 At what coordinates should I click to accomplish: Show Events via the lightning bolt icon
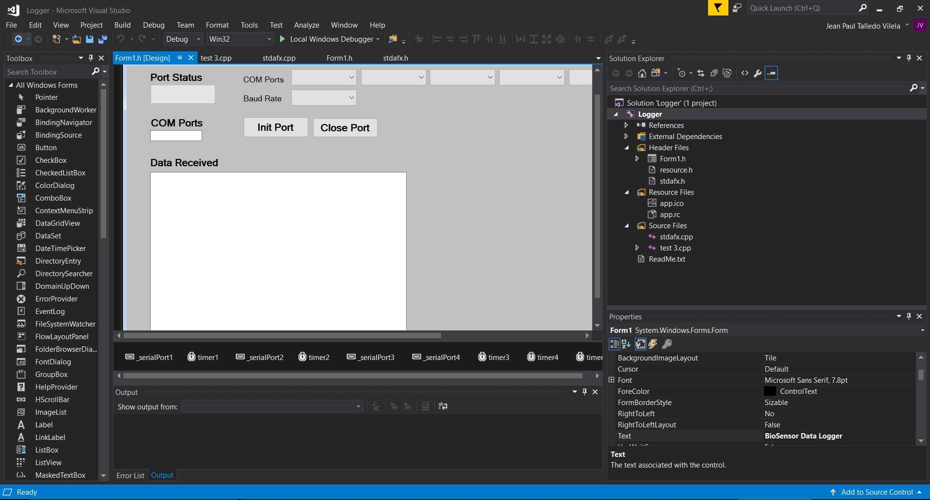point(653,344)
